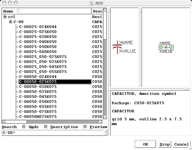Collapse the C-US device node
This screenshot has height=150, width=192.
tap(11, 22)
